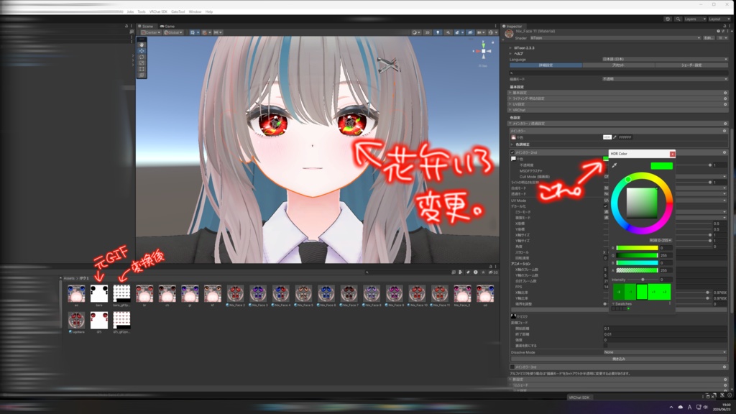Select the Hand tool in Scene toolbar

click(x=142, y=45)
